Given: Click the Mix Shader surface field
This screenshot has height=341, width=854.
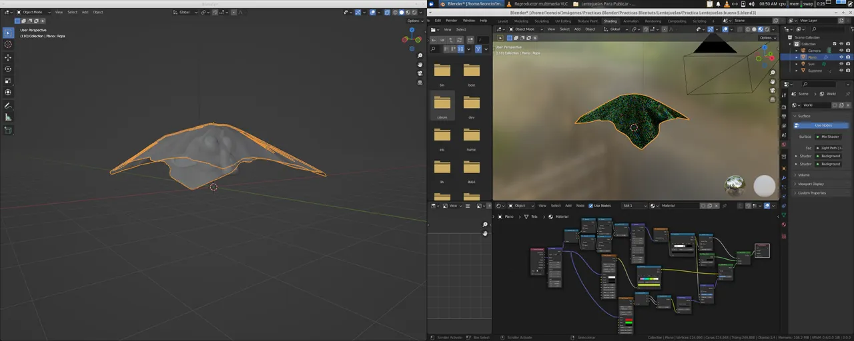Looking at the screenshot, I should pyautogui.click(x=828, y=137).
